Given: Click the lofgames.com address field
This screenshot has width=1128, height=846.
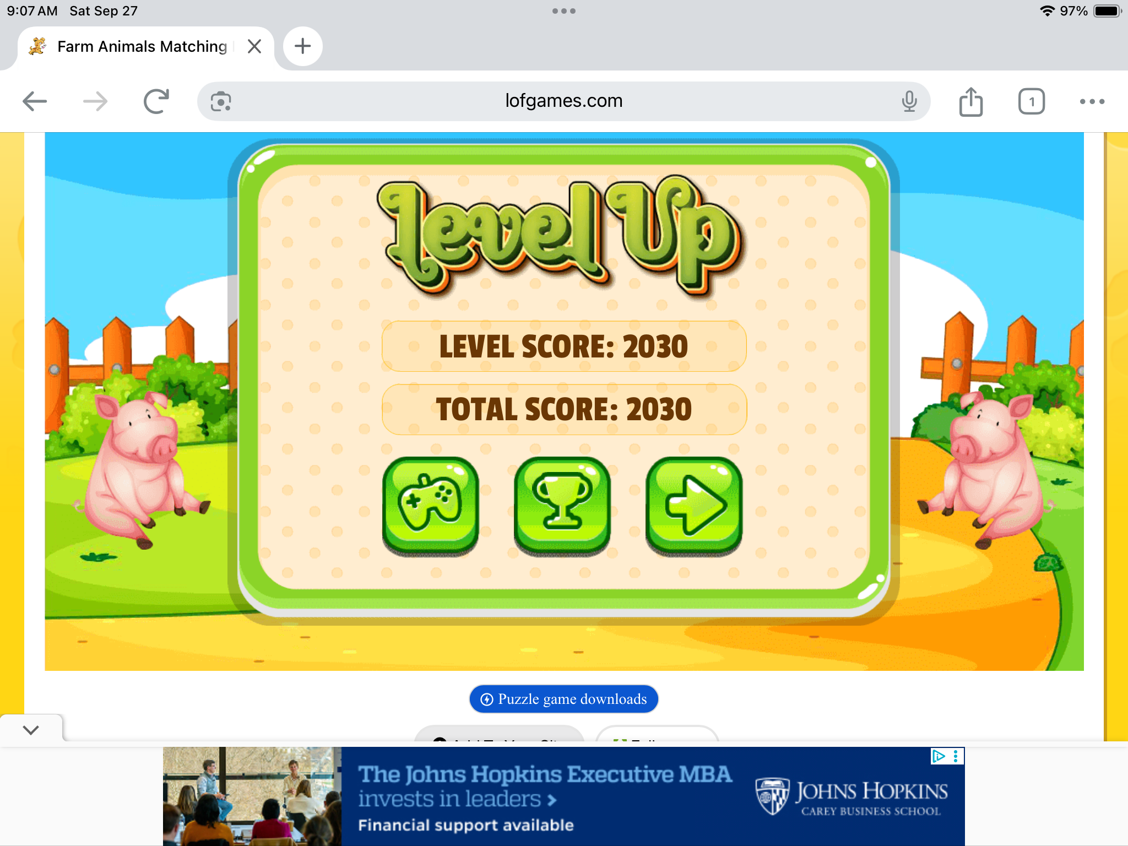Looking at the screenshot, I should click(x=563, y=101).
